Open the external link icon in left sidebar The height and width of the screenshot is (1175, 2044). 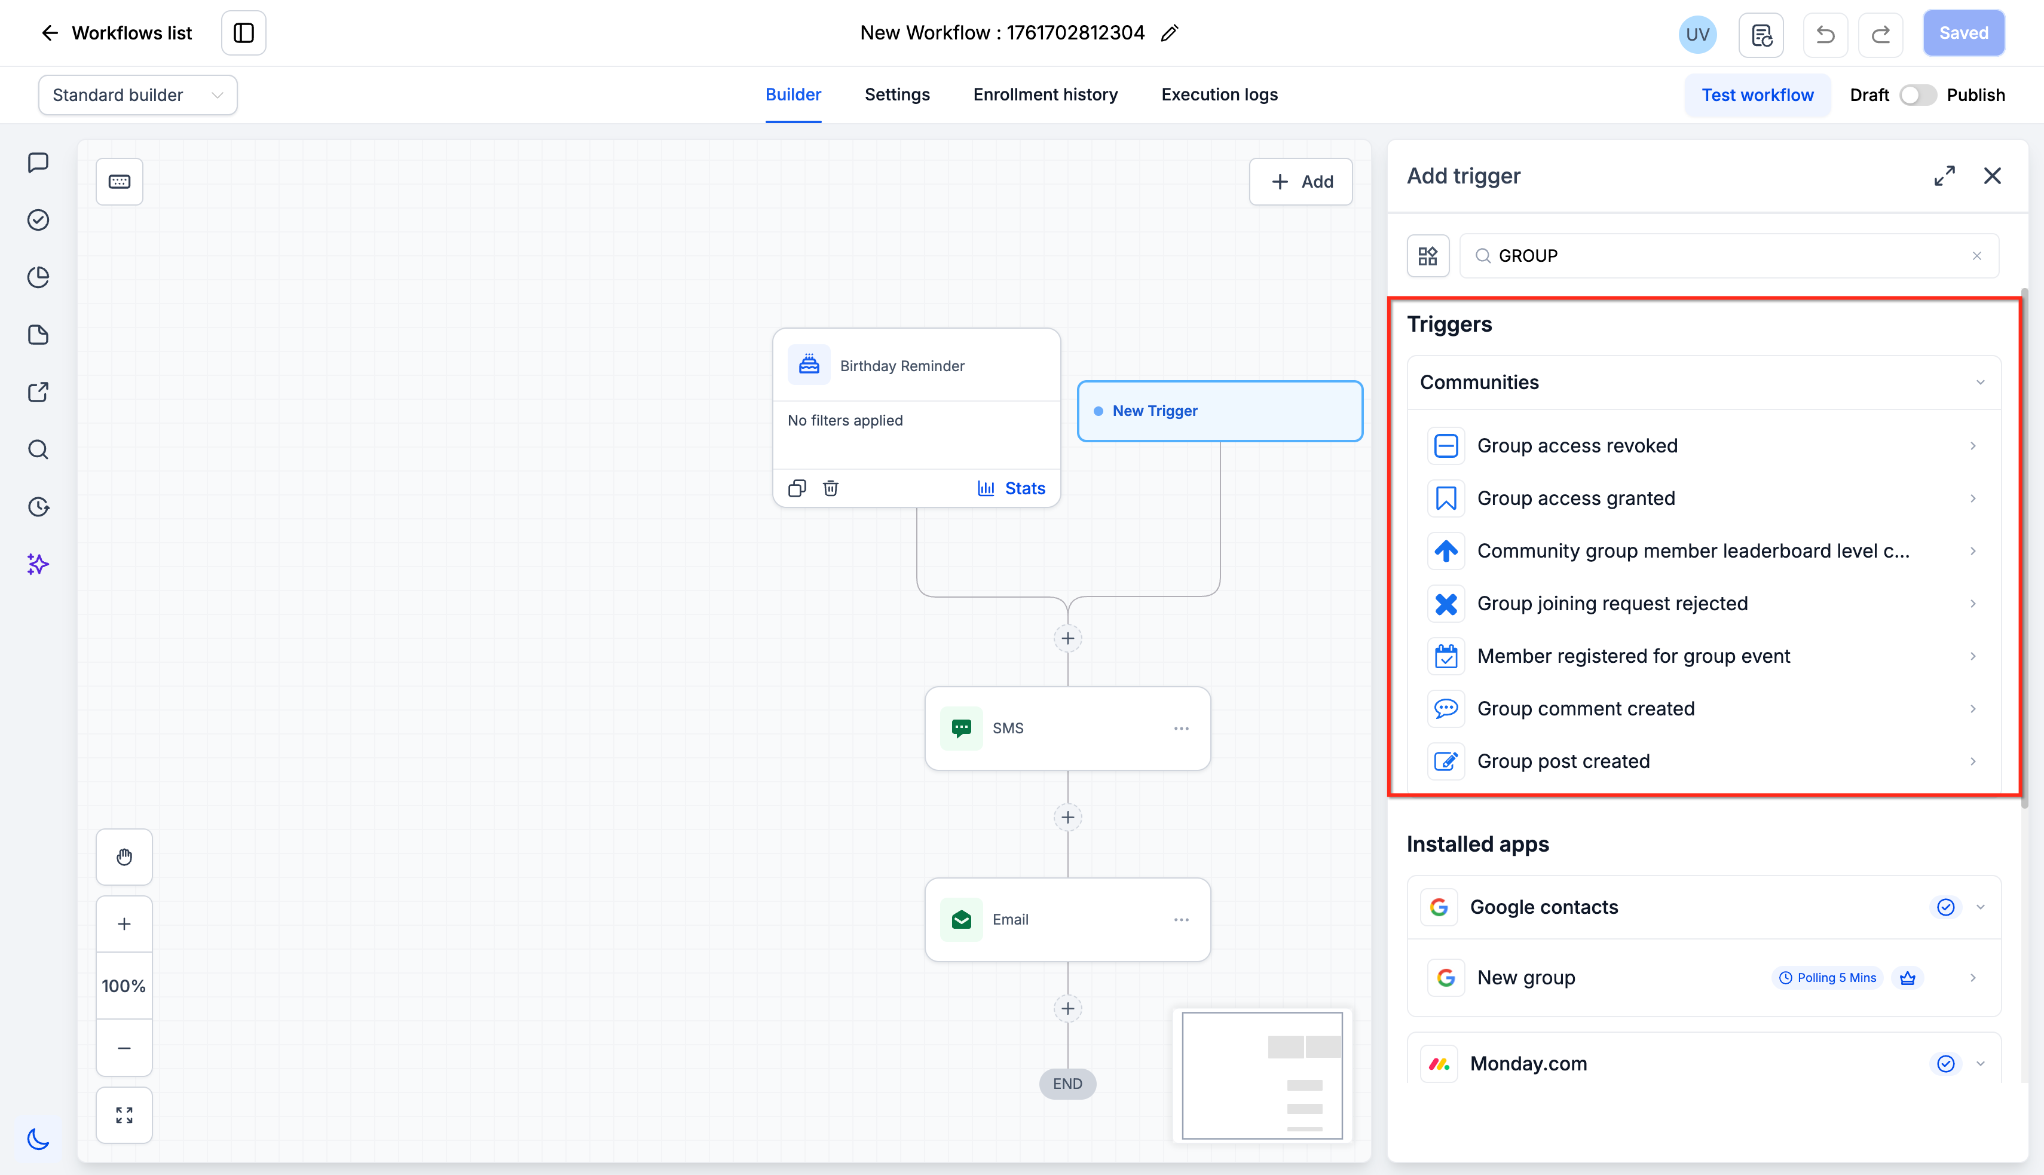[x=38, y=391]
